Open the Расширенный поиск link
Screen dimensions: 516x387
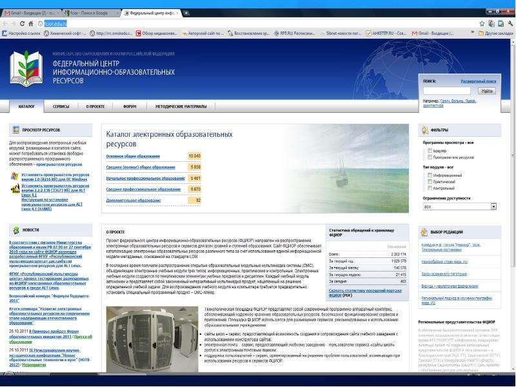pyautogui.click(x=478, y=81)
